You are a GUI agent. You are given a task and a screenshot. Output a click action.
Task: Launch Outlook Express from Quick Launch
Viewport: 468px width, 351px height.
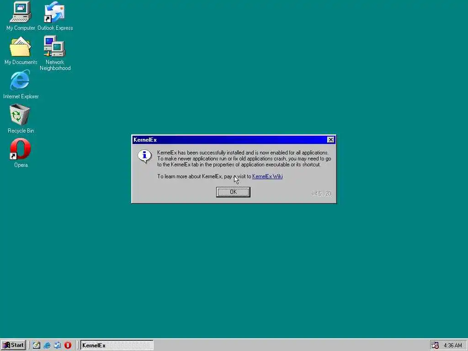point(57,346)
